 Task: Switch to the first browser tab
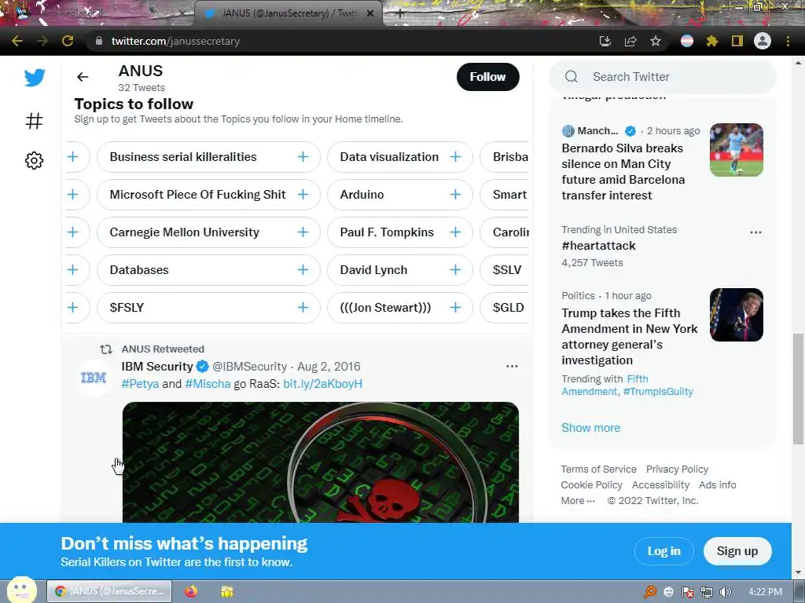(97, 13)
